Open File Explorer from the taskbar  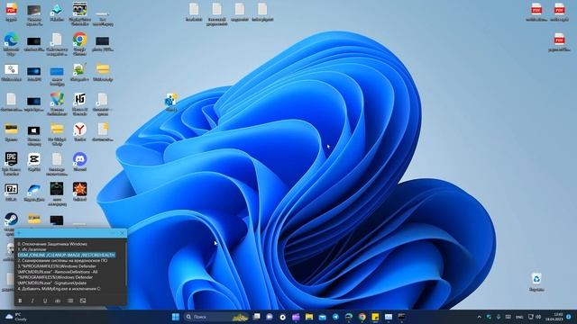[x=309, y=317]
